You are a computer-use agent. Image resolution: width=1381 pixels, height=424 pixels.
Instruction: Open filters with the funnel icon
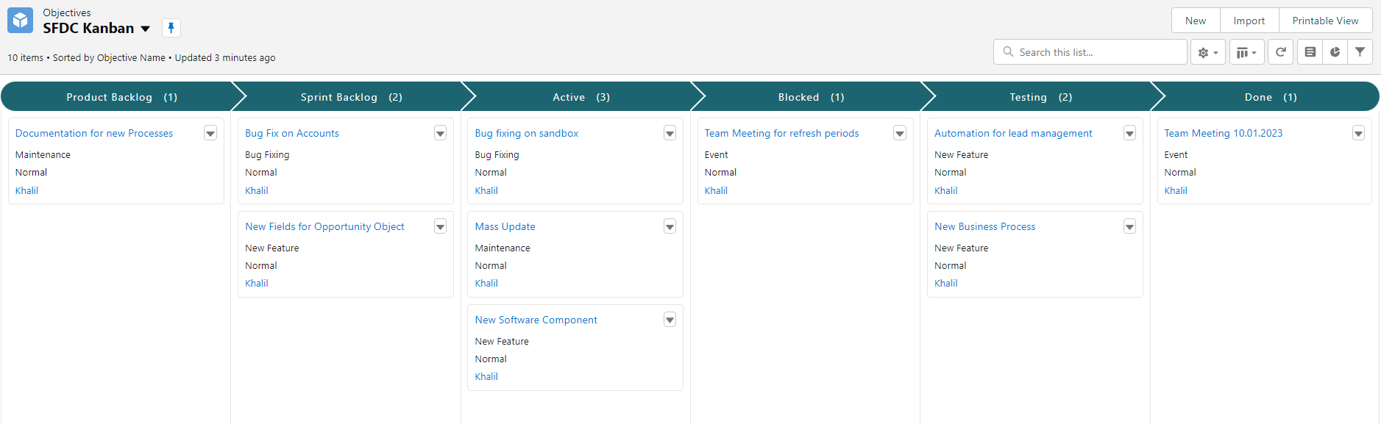coord(1360,52)
